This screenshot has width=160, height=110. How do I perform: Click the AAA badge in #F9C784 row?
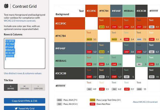139,39
